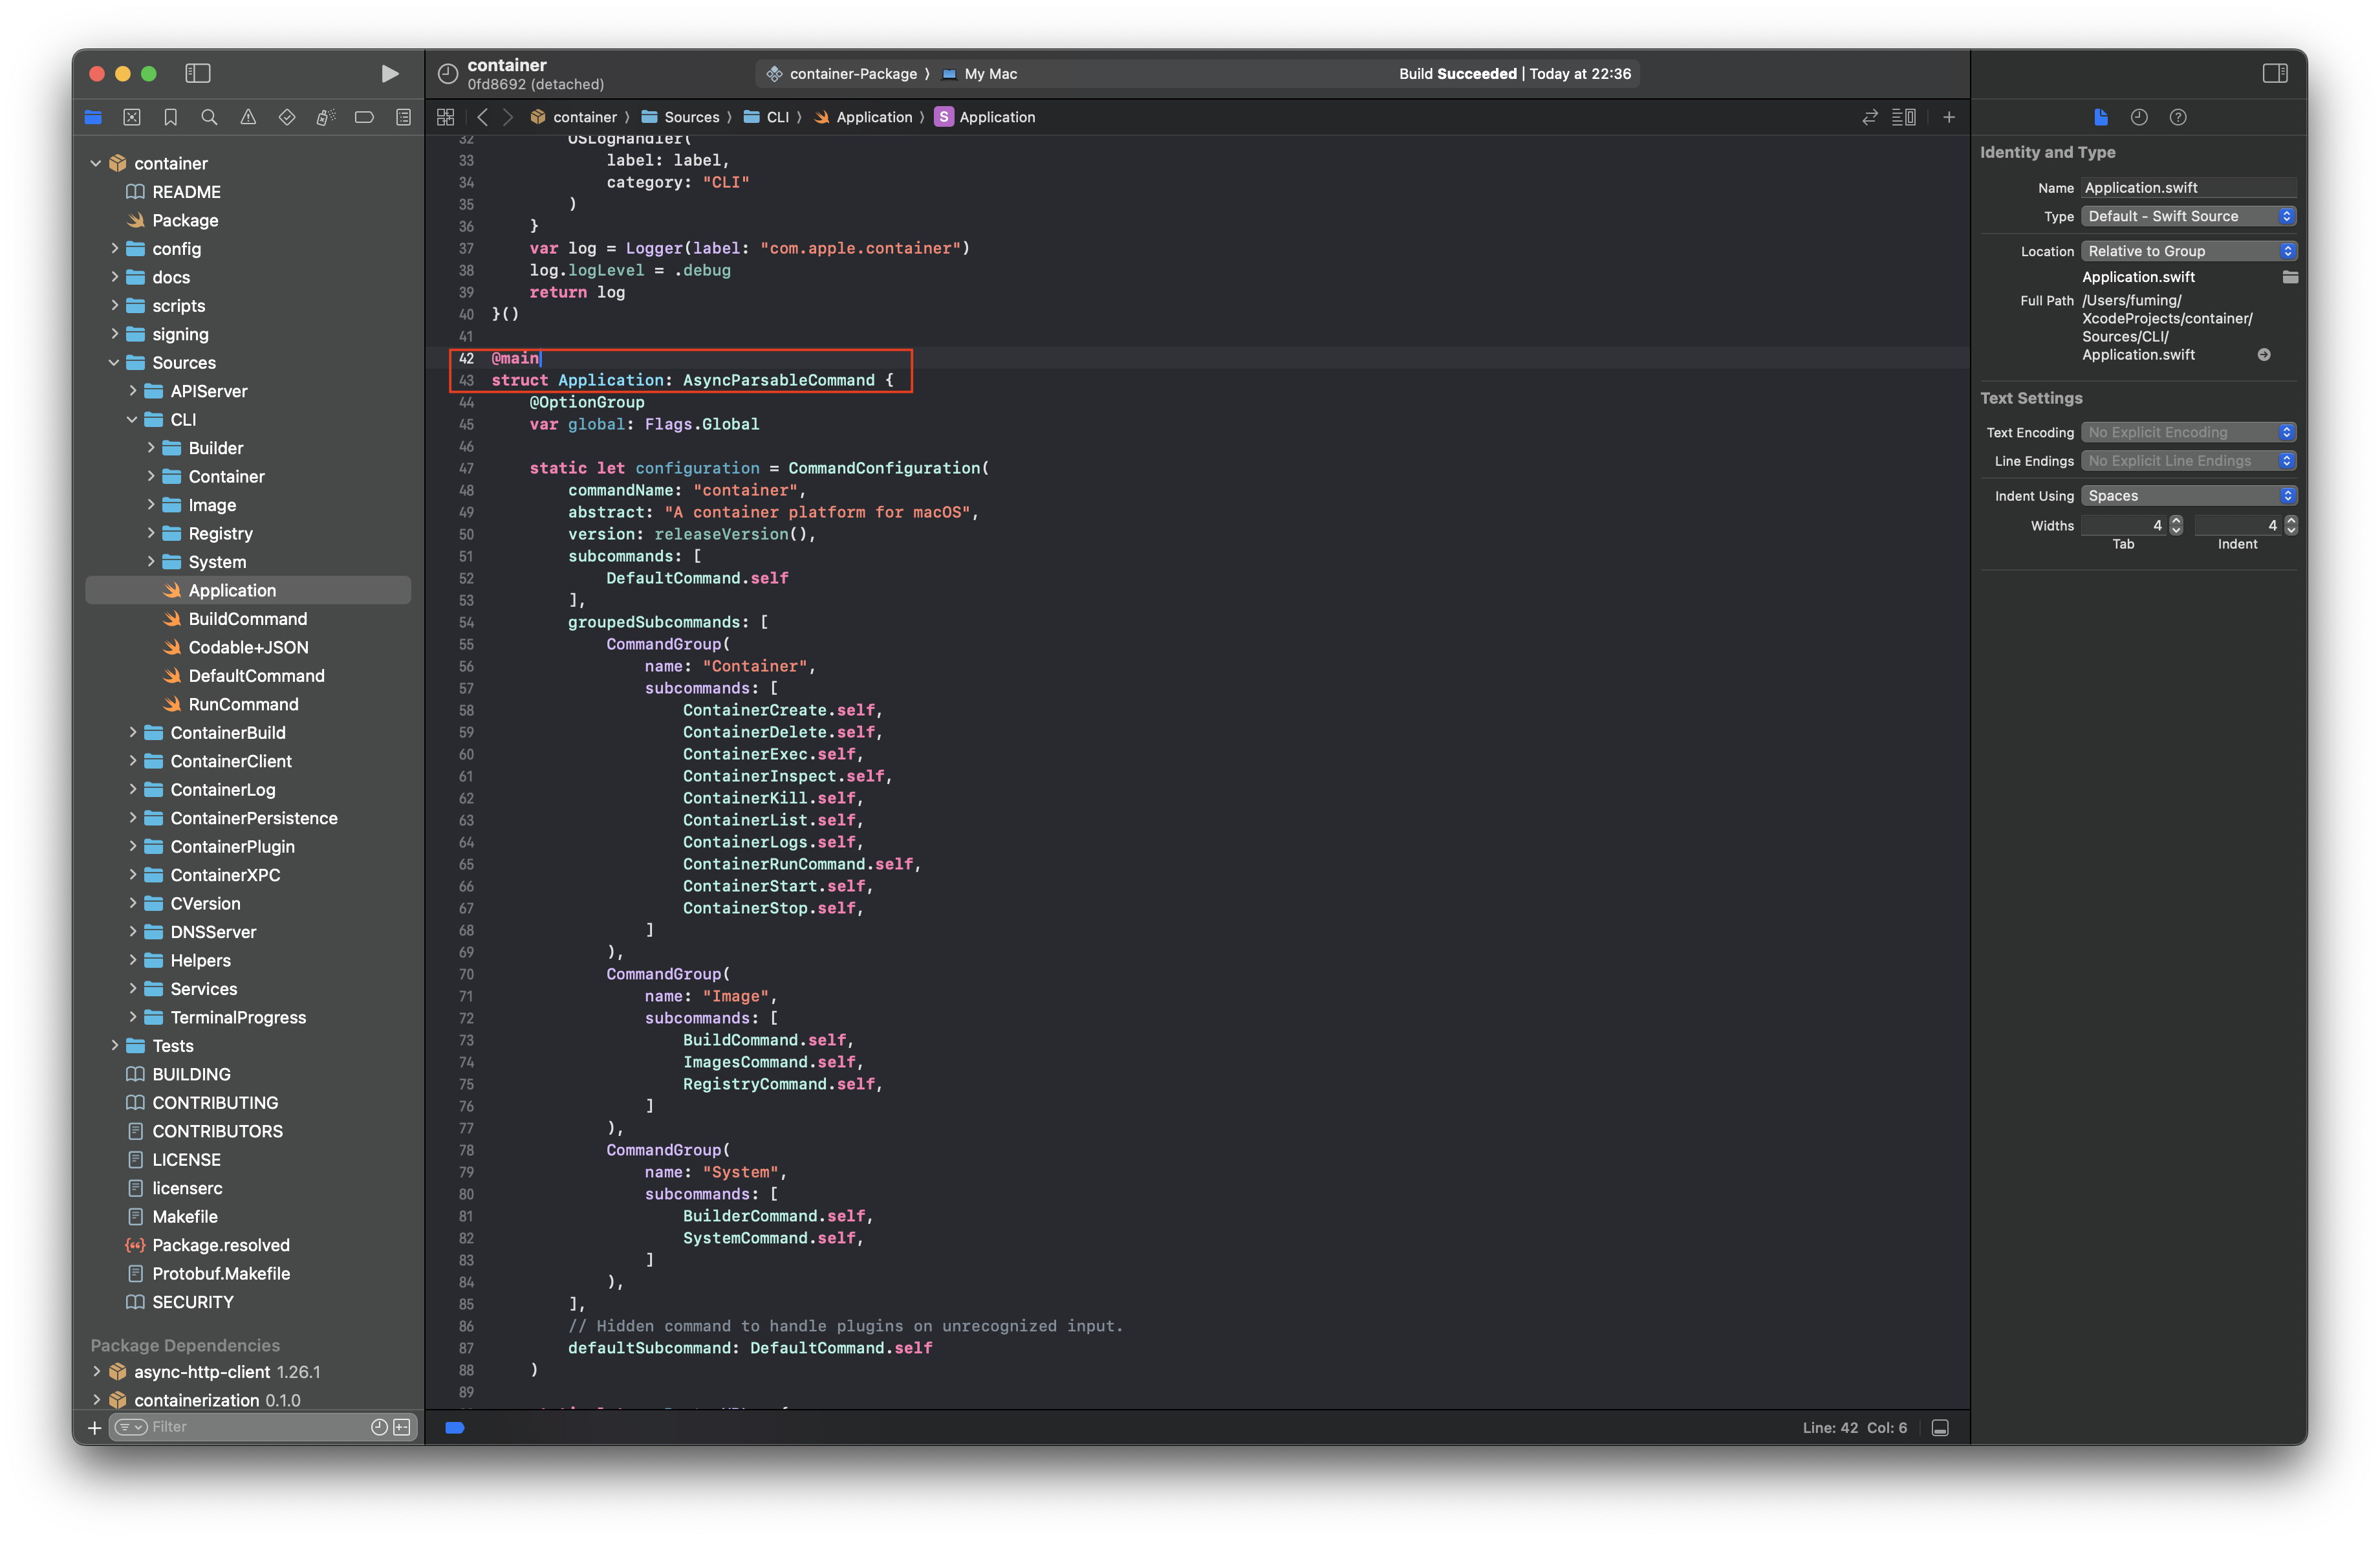Open the README file
The image size is (2380, 1541).
tap(186, 191)
